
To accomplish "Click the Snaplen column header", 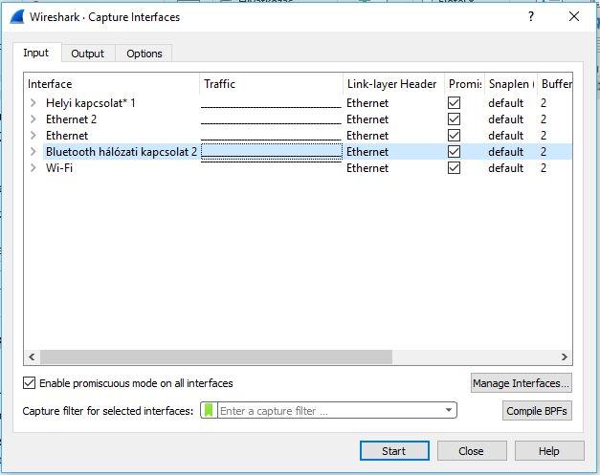I will [511, 84].
